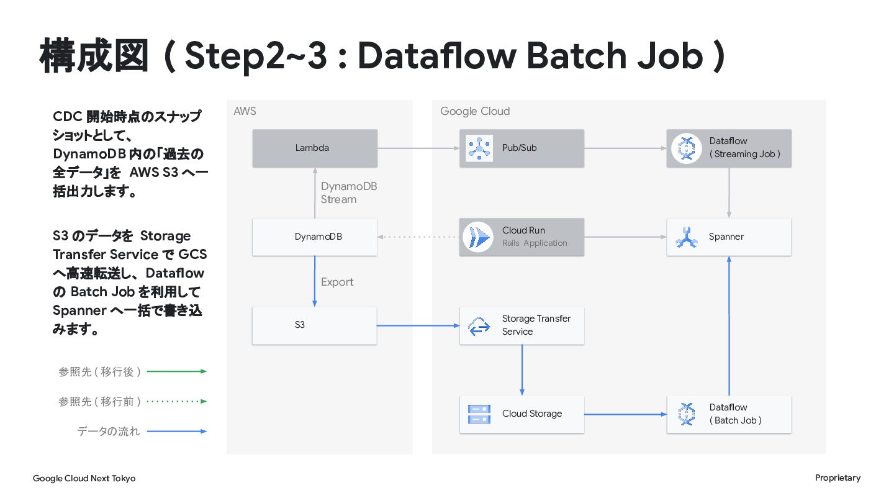Click the legend label "参照先 ( 移行後 )"

(x=100, y=372)
